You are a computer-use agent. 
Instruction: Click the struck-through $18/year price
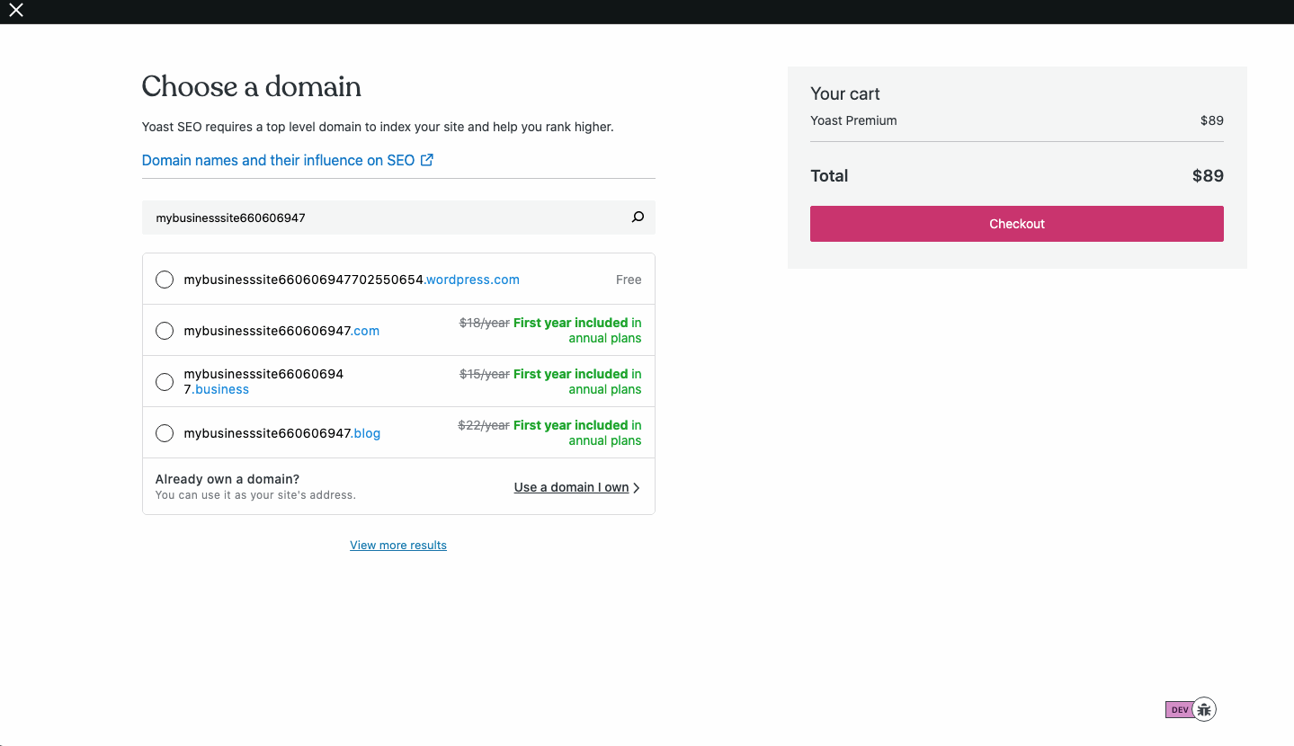(485, 323)
